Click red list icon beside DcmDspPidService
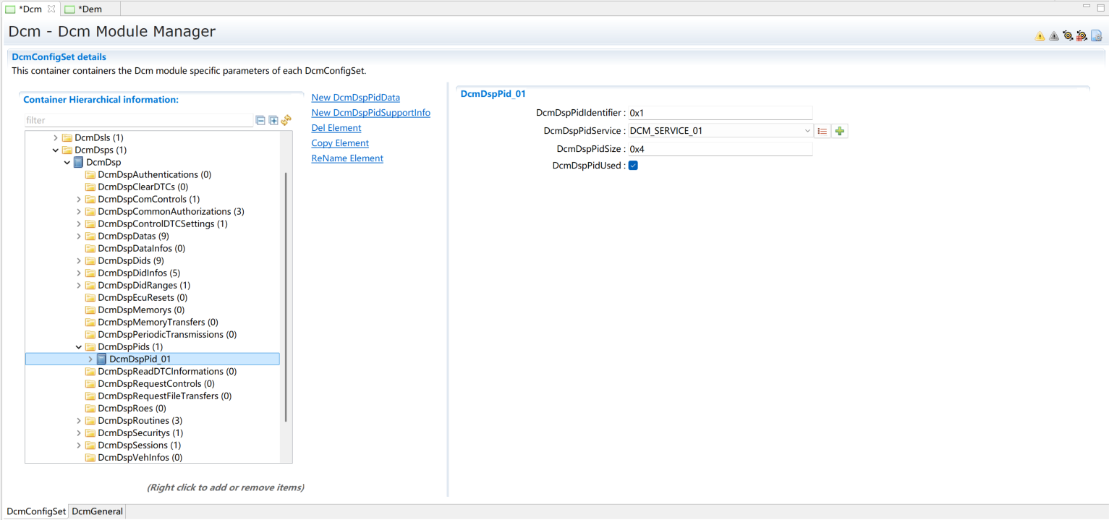This screenshot has height=520, width=1109. click(x=822, y=131)
